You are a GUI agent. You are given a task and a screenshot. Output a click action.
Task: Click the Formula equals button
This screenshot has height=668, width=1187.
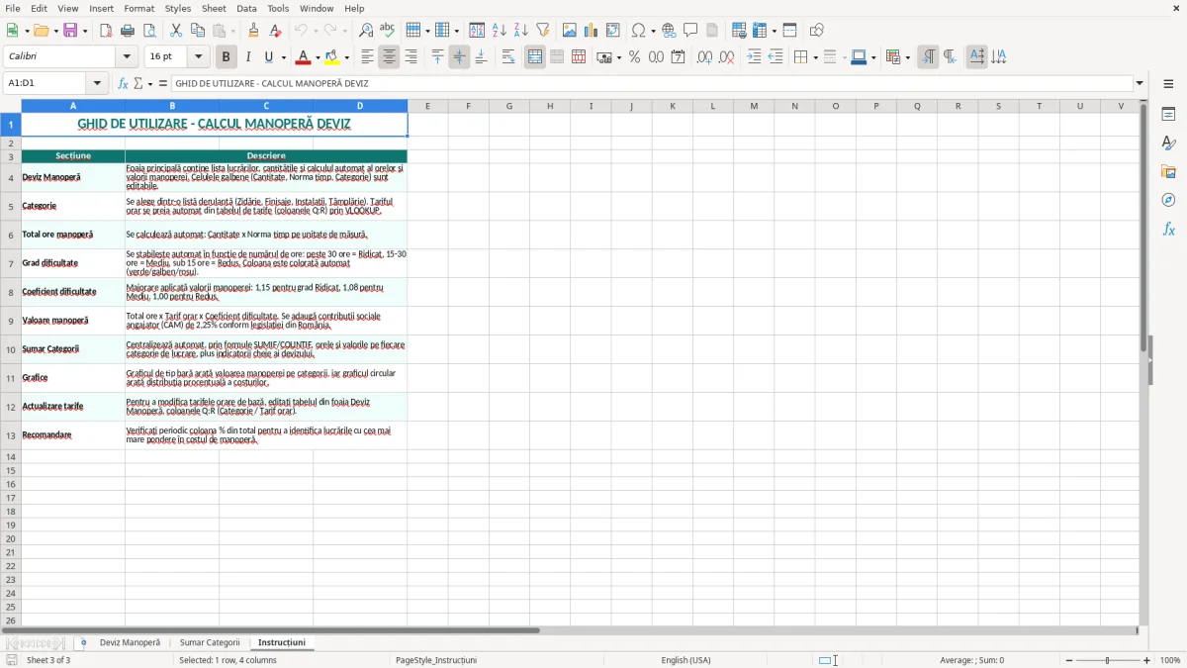click(x=163, y=83)
